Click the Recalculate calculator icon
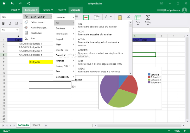The image size is (190, 133). pyautogui.click(x=27, y=33)
